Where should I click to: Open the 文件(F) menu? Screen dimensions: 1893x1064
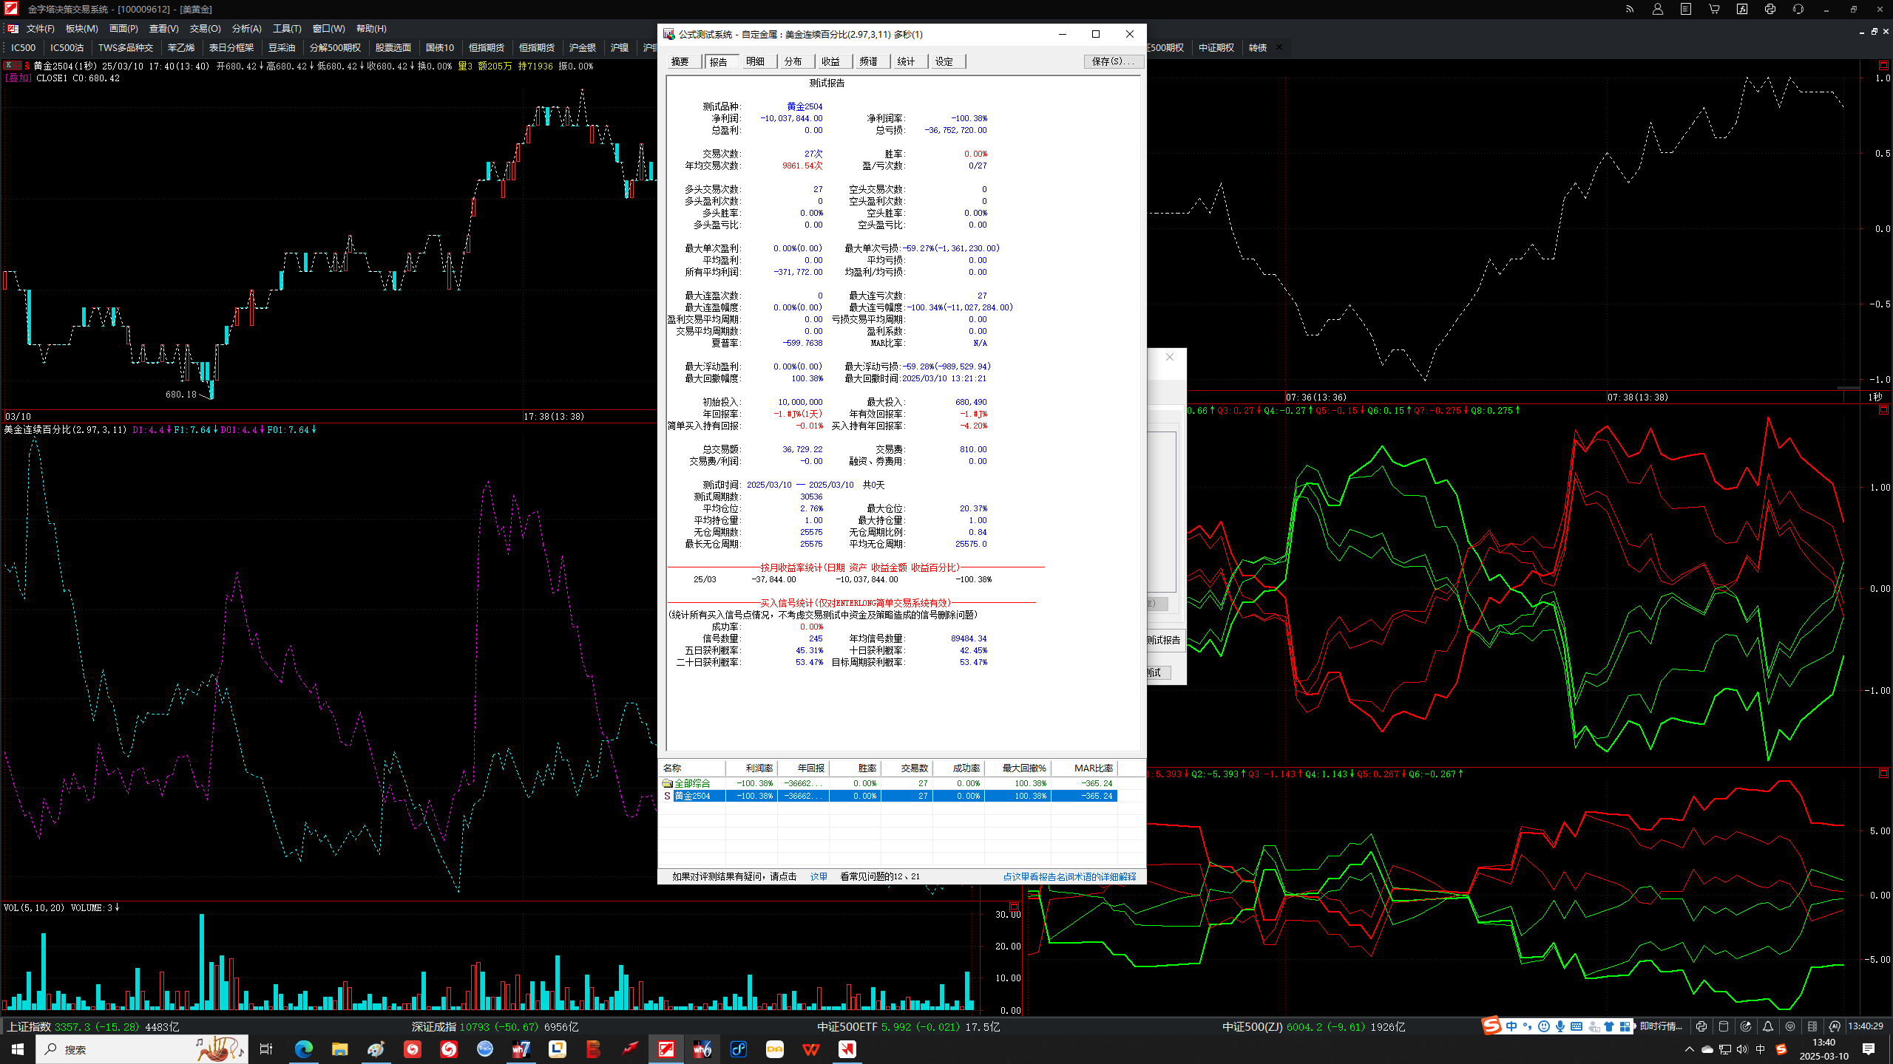(40, 29)
